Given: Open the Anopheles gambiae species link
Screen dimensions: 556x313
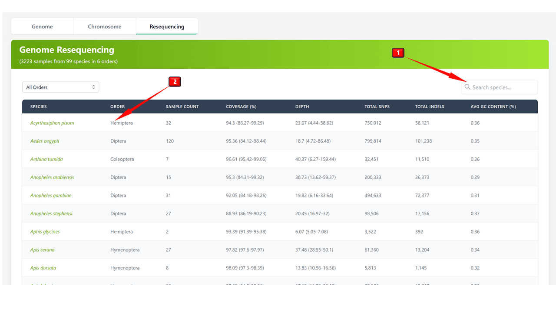Looking at the screenshot, I should click(51, 196).
